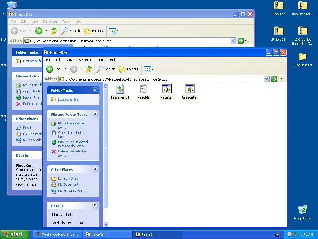The image size is (318, 239).
Task: Click Go button in back FindeXer window
Action: [244, 41]
